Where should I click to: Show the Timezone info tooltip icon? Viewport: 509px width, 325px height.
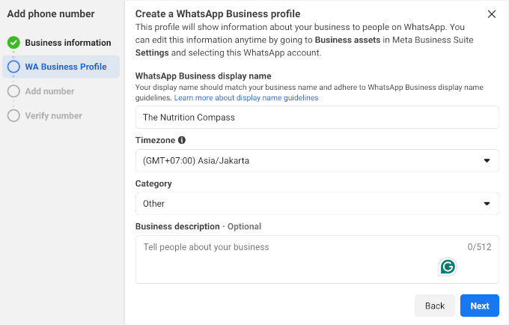(x=182, y=140)
